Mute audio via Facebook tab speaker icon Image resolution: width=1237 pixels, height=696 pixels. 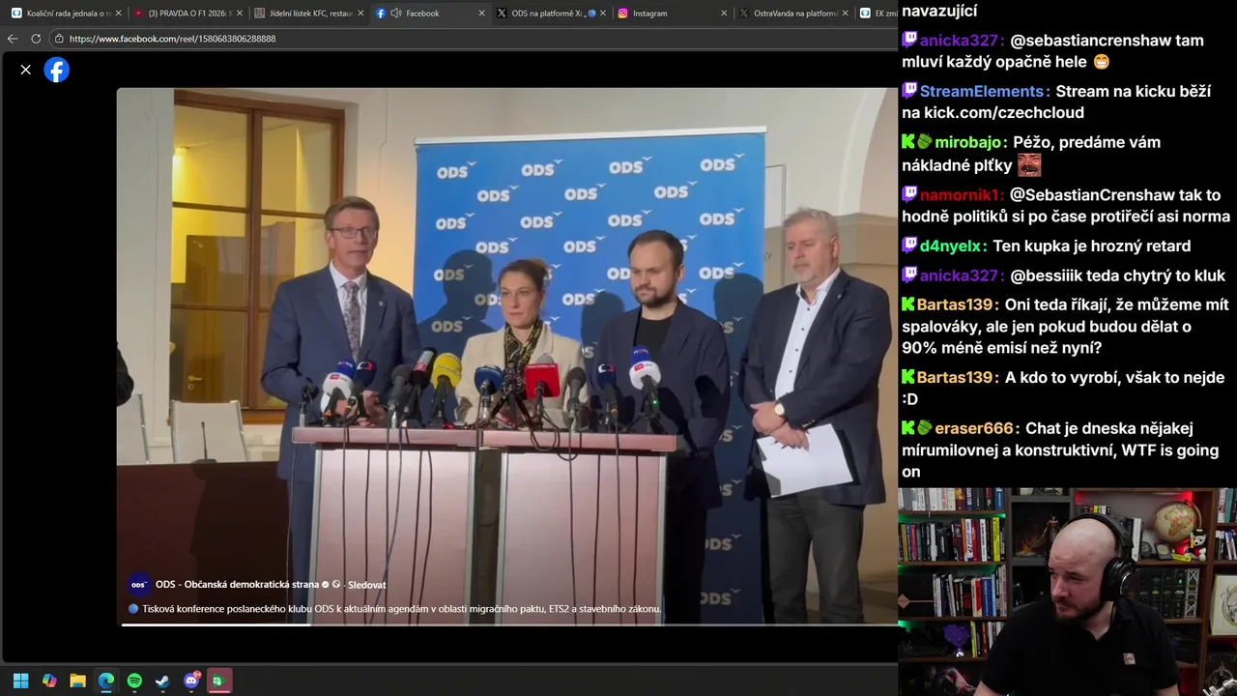[x=395, y=14]
